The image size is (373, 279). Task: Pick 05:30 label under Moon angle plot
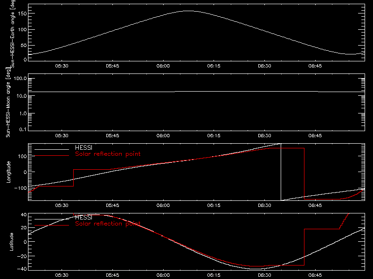coord(62,136)
